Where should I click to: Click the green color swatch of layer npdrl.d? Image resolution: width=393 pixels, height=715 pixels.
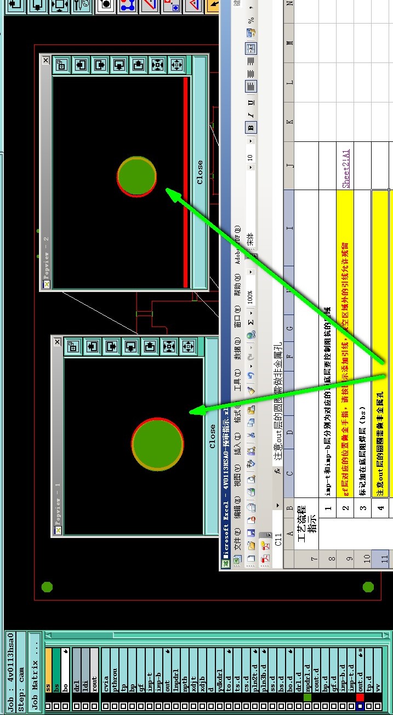[x=307, y=697]
